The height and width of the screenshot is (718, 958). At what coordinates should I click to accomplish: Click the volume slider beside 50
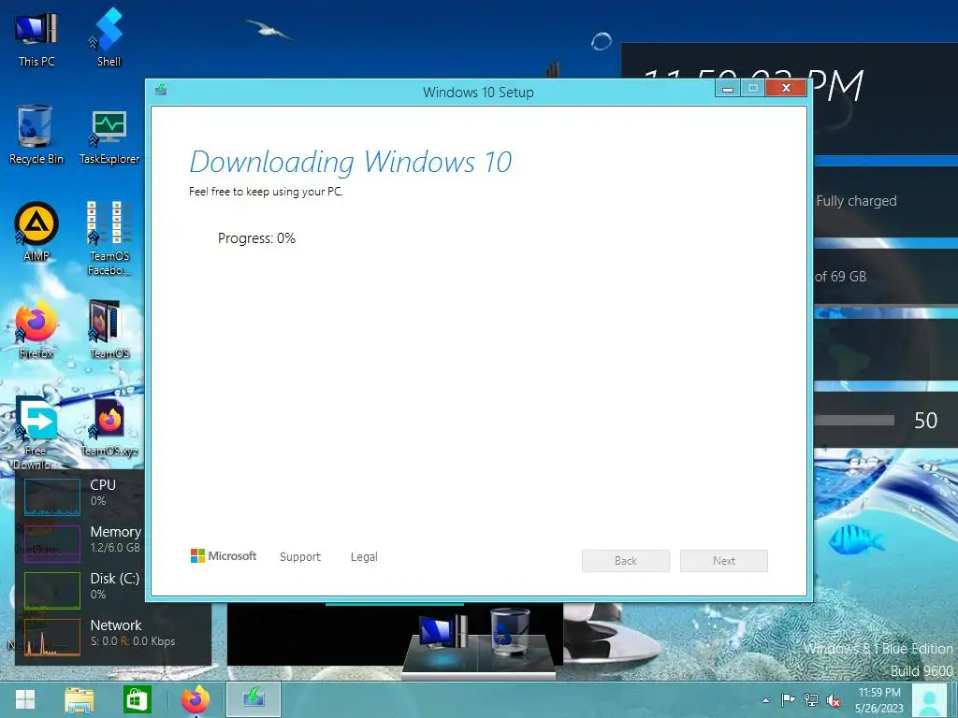click(854, 420)
